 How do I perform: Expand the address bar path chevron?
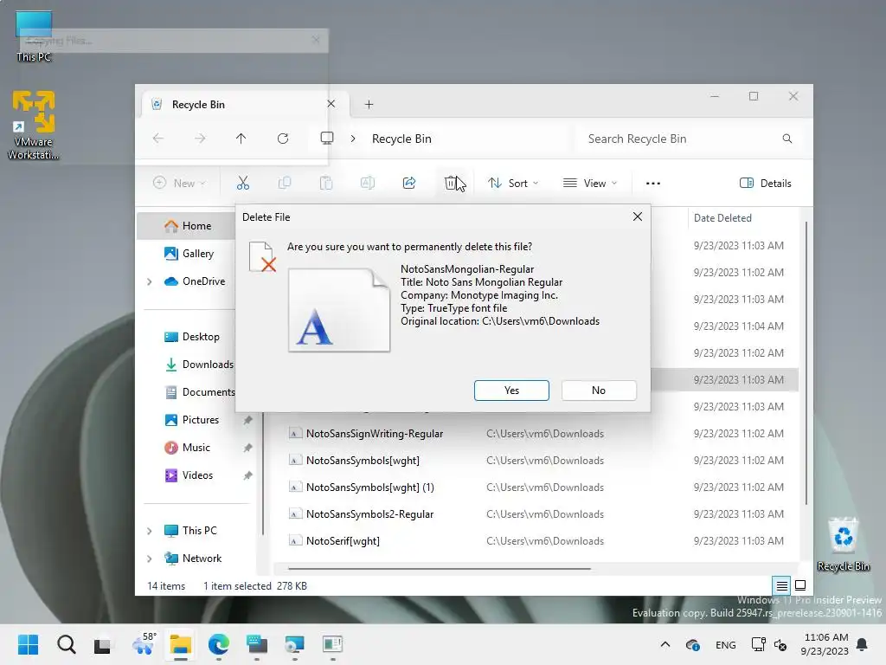(x=353, y=139)
